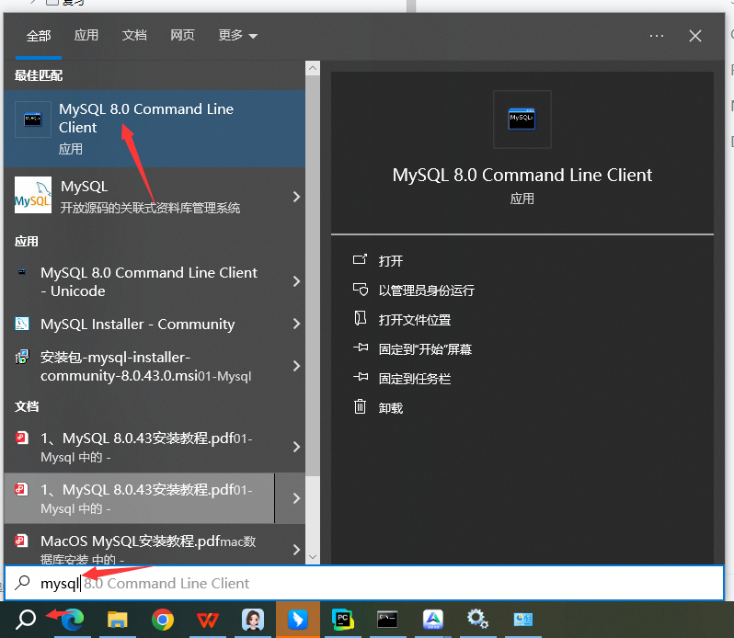Viewport: 734px width, 638px height.
Task: Expand MySQL Command Line Client - Unicode chevron
Action: (296, 281)
